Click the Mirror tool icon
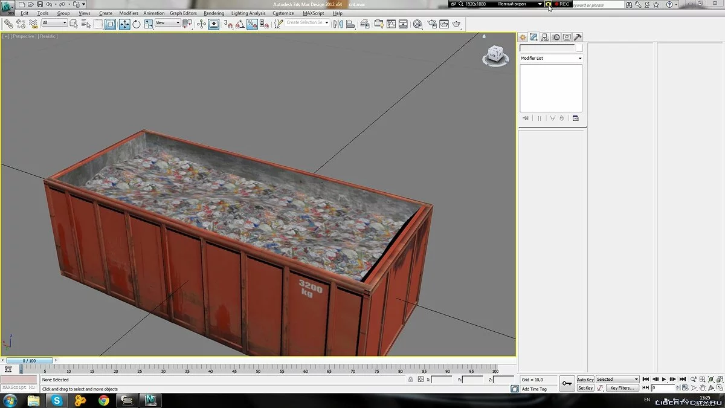 pyautogui.click(x=338, y=24)
